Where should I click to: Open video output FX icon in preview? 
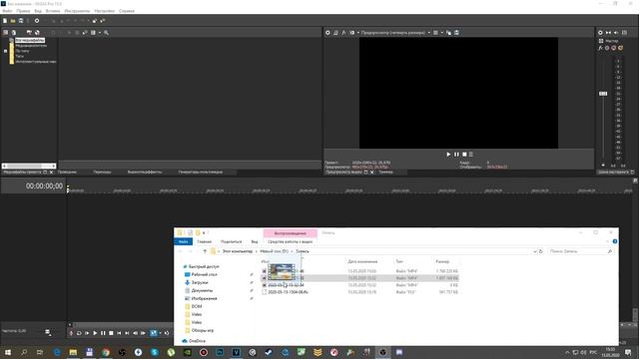343,33
